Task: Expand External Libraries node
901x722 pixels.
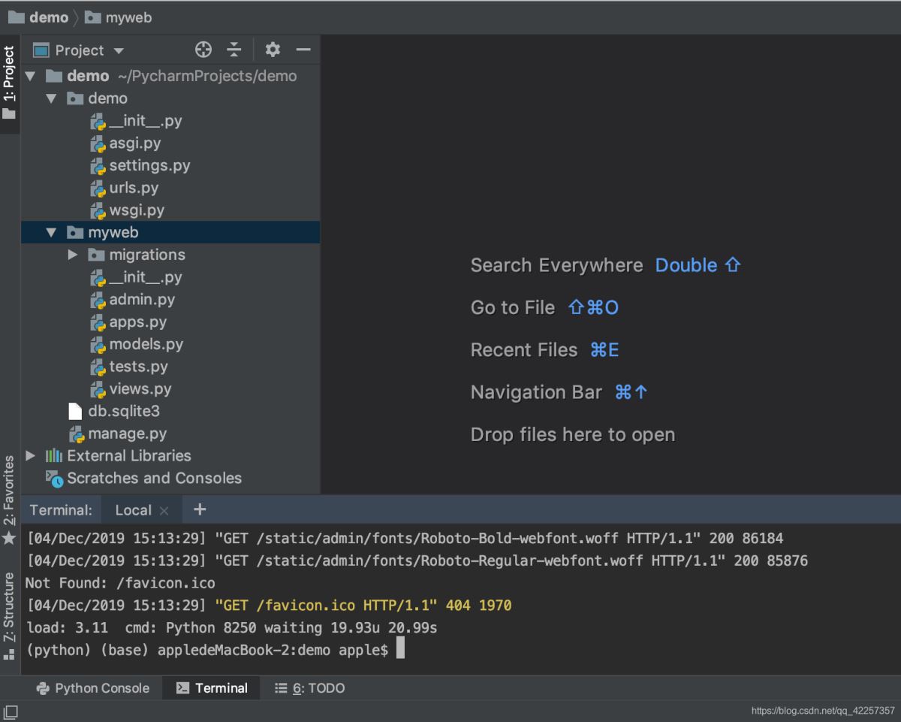Action: point(31,455)
